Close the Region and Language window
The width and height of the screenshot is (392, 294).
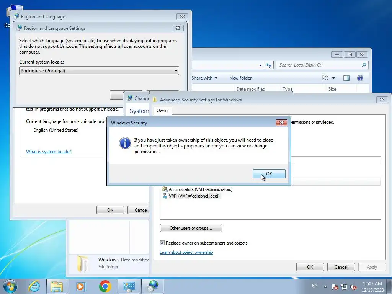tap(182, 17)
